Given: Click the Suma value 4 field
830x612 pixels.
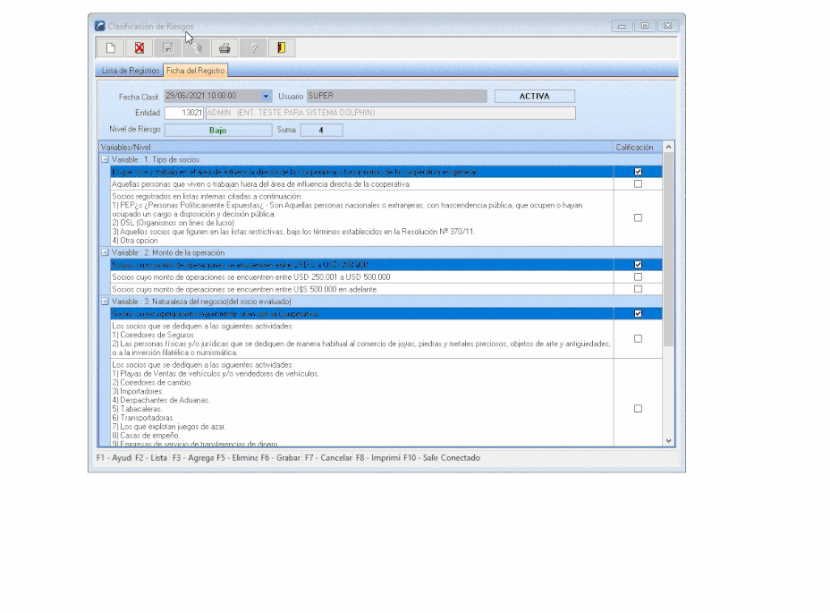Looking at the screenshot, I should [x=321, y=130].
